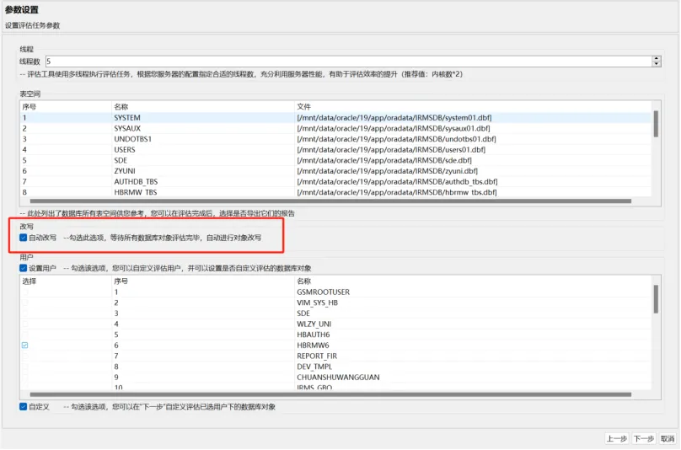Check the selection box for GSMROOTUSER
This screenshot has width=681, height=450.
tap(25, 292)
